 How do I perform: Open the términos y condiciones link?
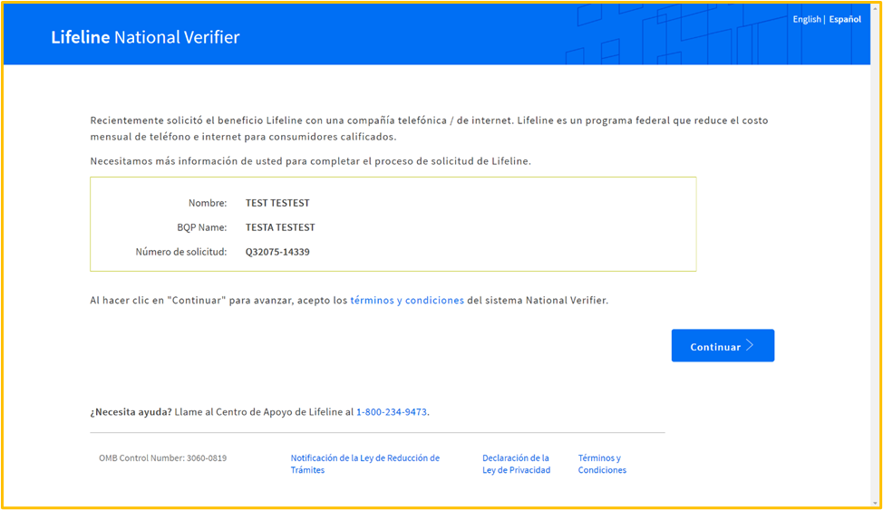(407, 301)
